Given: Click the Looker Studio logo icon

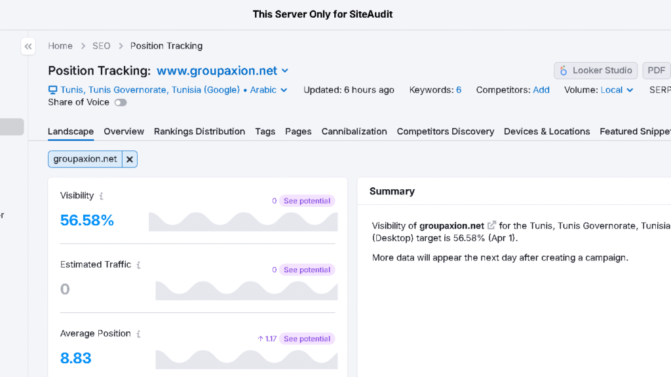Looking at the screenshot, I should [x=564, y=70].
